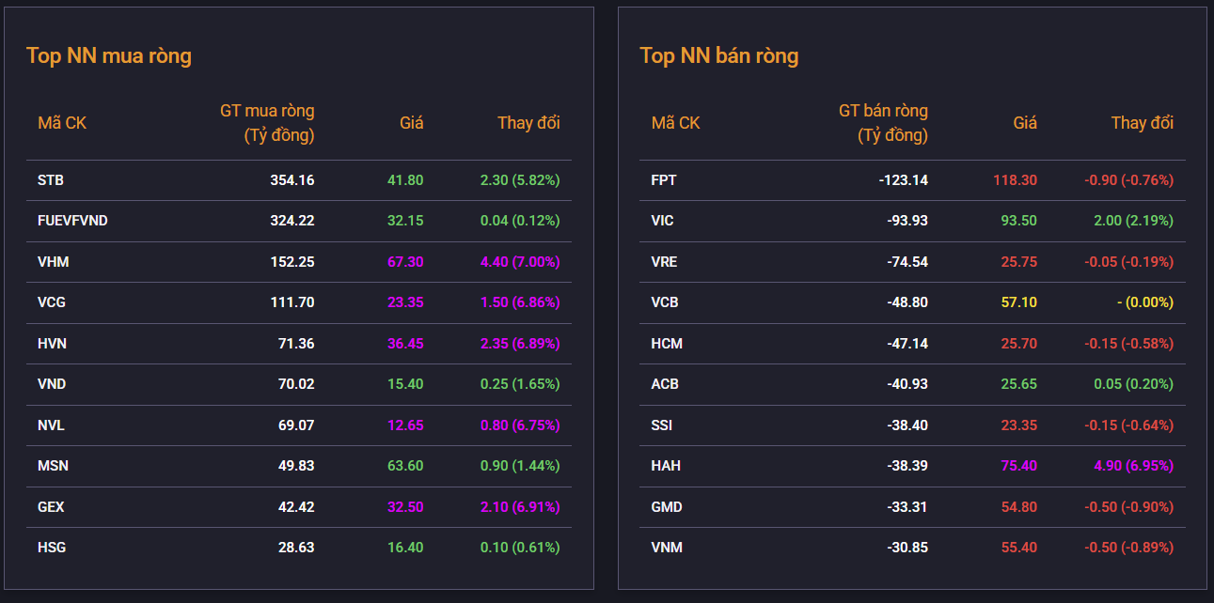Select VCB net sell value -48.80

907,302
